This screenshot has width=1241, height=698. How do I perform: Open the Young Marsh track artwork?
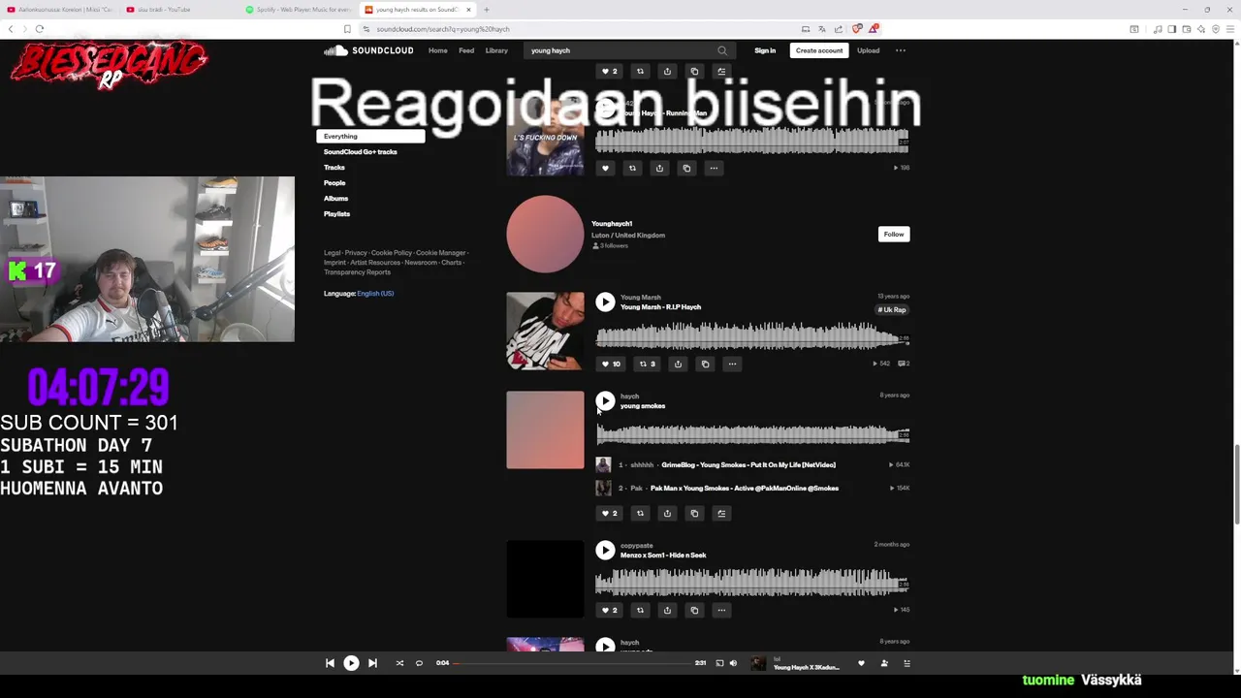[545, 332]
